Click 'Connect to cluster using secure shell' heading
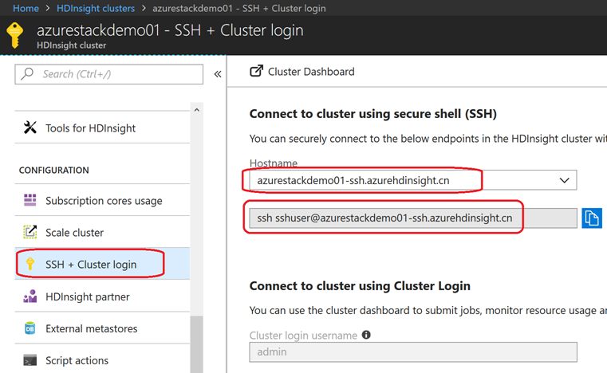The image size is (607, 373). pos(372,114)
